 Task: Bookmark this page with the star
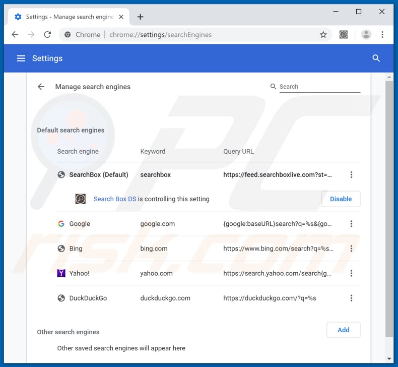[323, 35]
